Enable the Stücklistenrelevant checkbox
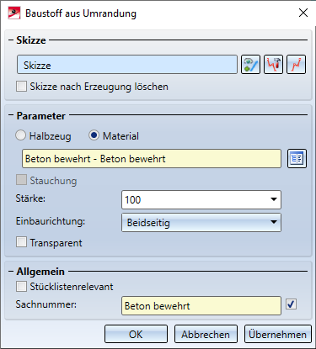The width and height of the screenshot is (316, 349). (x=22, y=287)
